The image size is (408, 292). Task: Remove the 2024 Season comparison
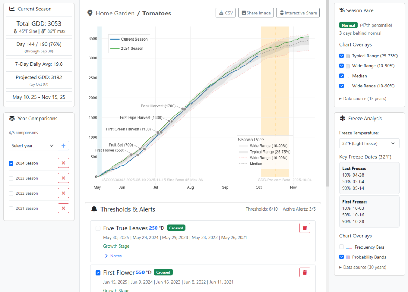pos(63,163)
